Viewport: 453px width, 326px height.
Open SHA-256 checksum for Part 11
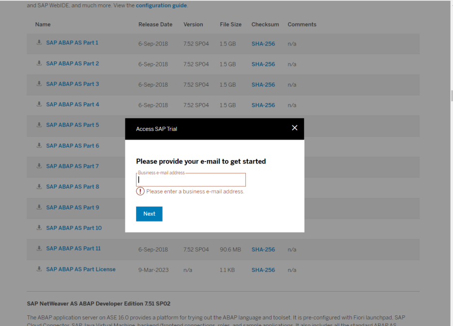point(263,250)
